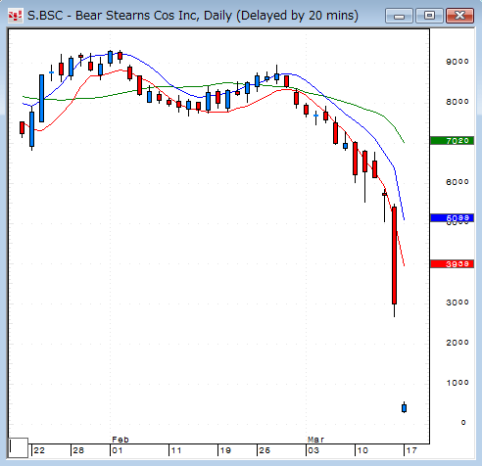482x466 pixels.
Task: Click the blue moving average value label
Action: click(x=452, y=217)
